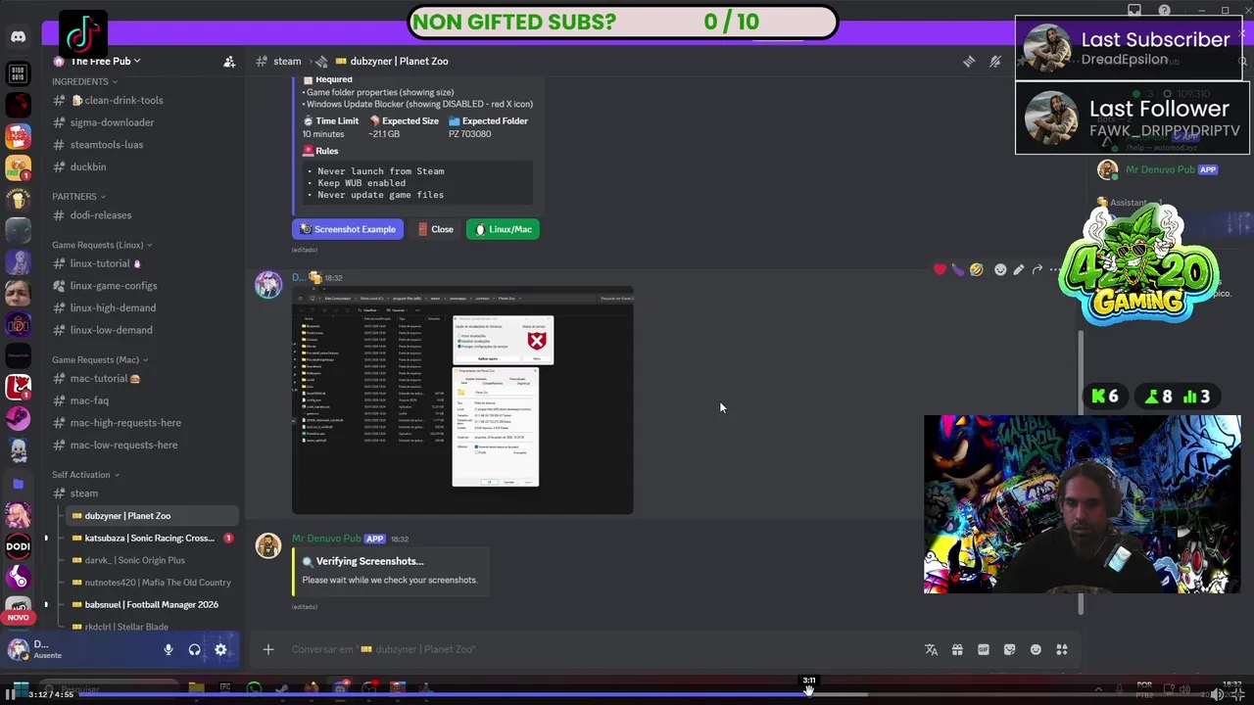This screenshot has width=1254, height=705.
Task: Open the threads icon in channel header
Action: (x=969, y=61)
